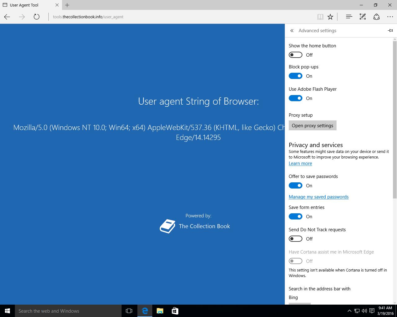Click the settings pane scrollbar thumb
Image resolution: width=397 pixels, height=317 pixels.
(395, 119)
